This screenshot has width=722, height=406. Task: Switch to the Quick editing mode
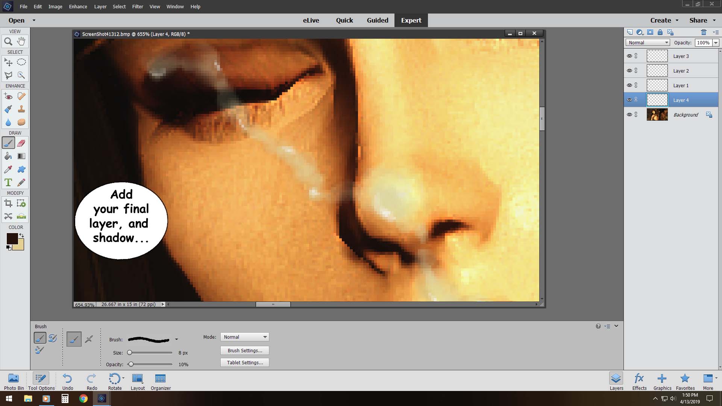(x=344, y=20)
